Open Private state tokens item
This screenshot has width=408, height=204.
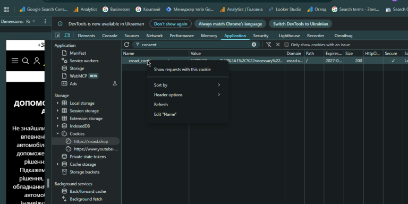pyautogui.click(x=88, y=157)
